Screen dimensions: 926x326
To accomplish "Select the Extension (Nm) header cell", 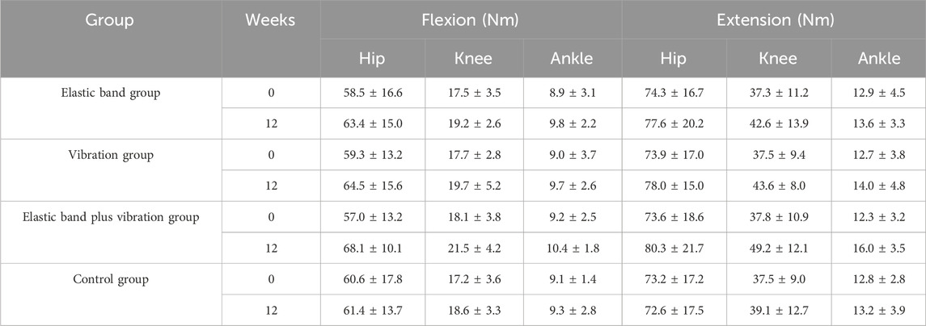I will tap(775, 21).
